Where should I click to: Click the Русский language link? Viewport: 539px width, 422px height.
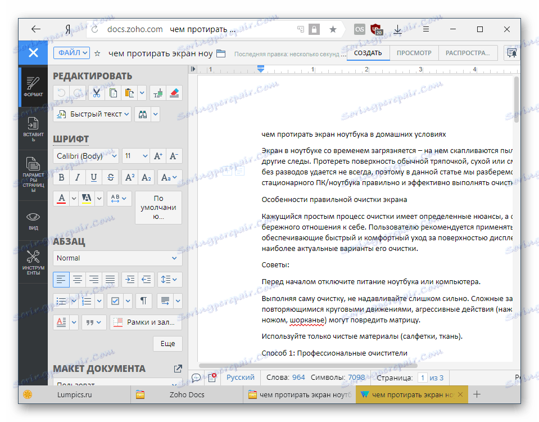coord(241,377)
